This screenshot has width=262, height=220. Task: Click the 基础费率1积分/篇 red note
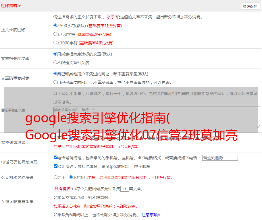point(105,26)
